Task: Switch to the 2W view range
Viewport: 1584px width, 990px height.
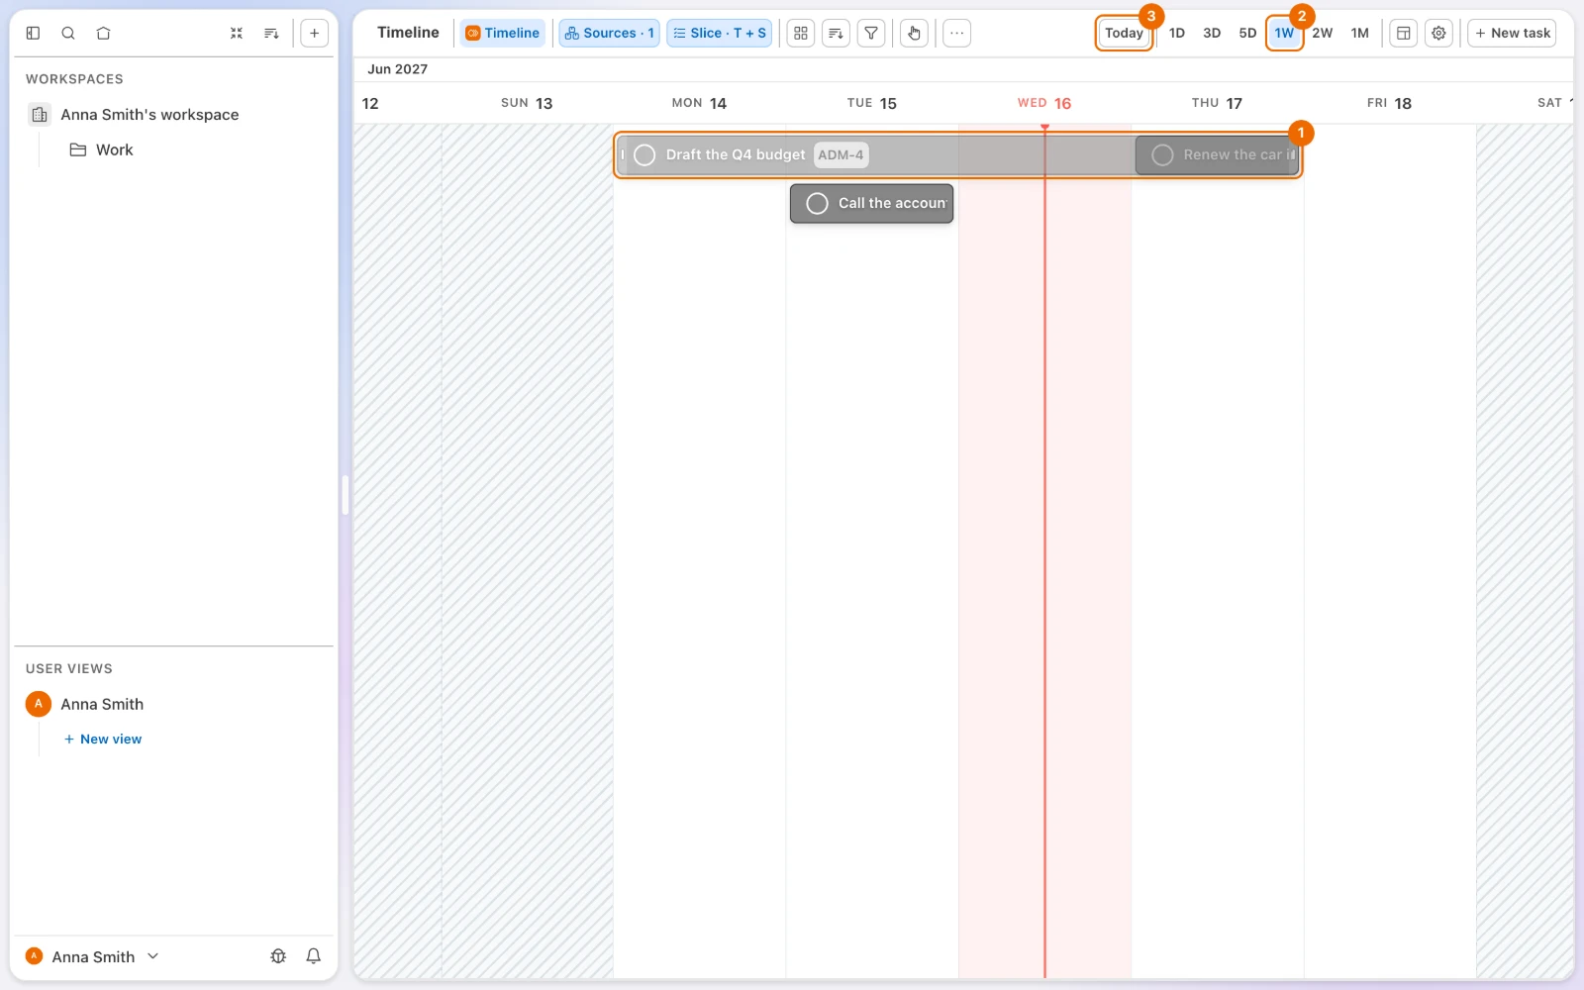Action: click(1323, 33)
